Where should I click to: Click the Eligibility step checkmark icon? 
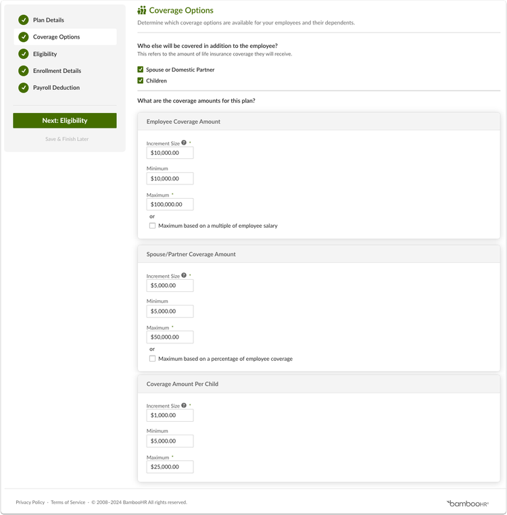[x=24, y=54]
